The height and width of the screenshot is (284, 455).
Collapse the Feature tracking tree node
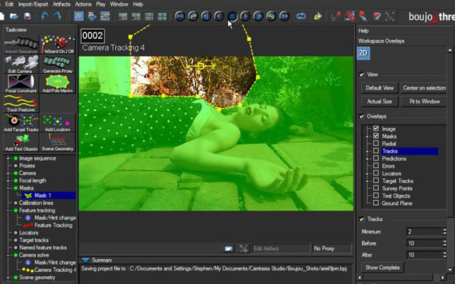[x=8, y=210]
